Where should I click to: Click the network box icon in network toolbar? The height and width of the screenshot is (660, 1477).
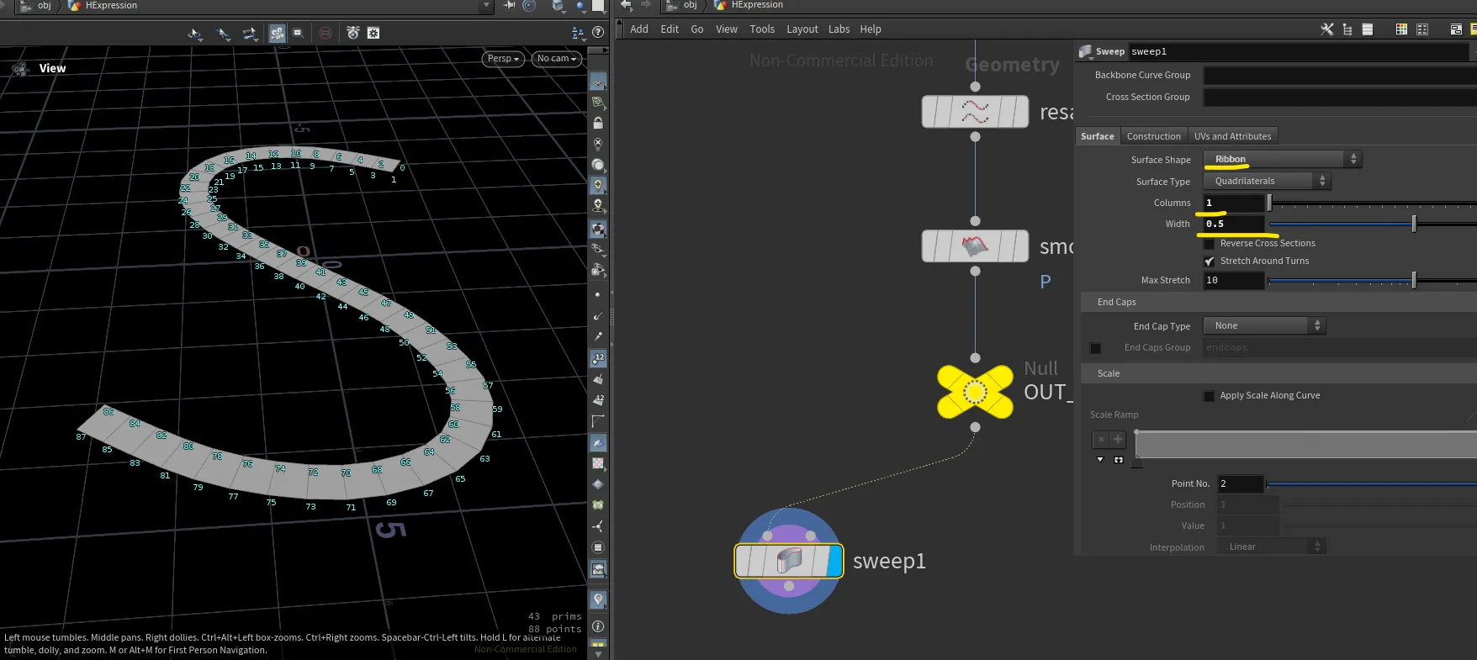pyautogui.click(x=1456, y=29)
